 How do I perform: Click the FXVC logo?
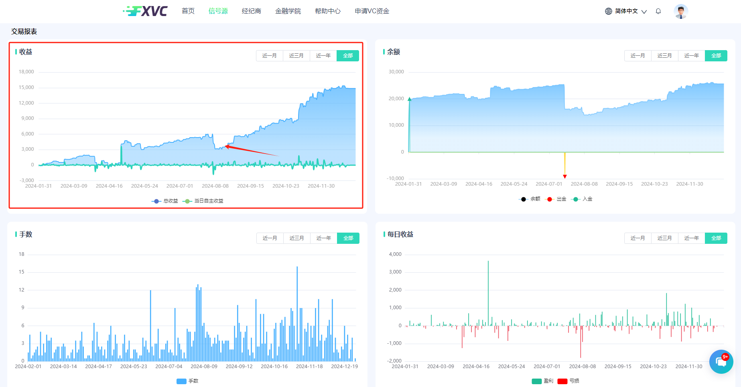pyautogui.click(x=145, y=11)
